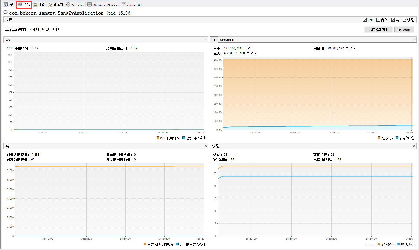Screen dimensions: 419x250
Task: Click the application title com.bokerr.sangzy.SangZyApplication
Action: click(x=56, y=13)
